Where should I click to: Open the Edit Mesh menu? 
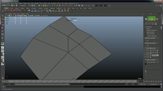(37, 3)
